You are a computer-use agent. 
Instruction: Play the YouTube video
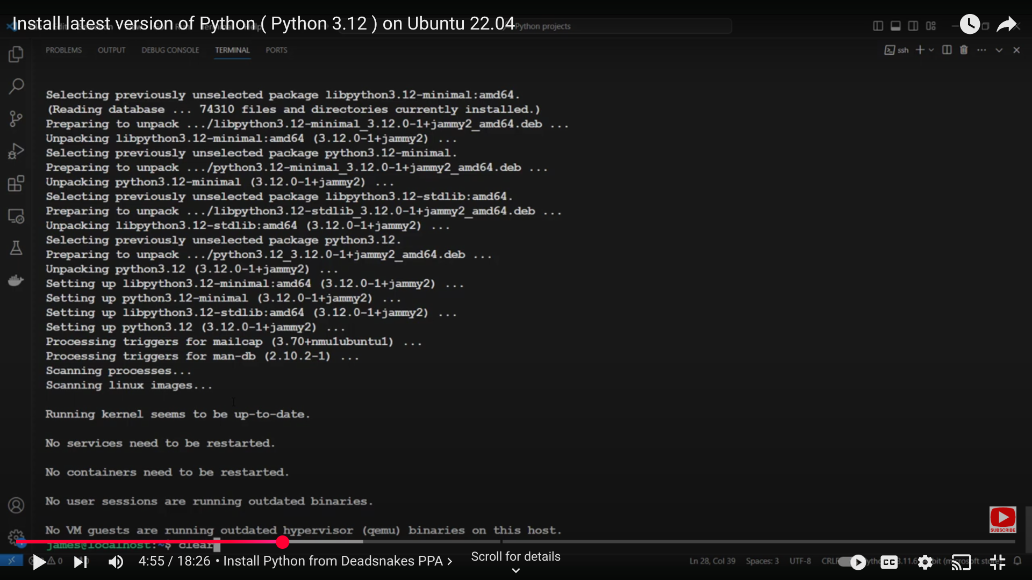tap(39, 562)
